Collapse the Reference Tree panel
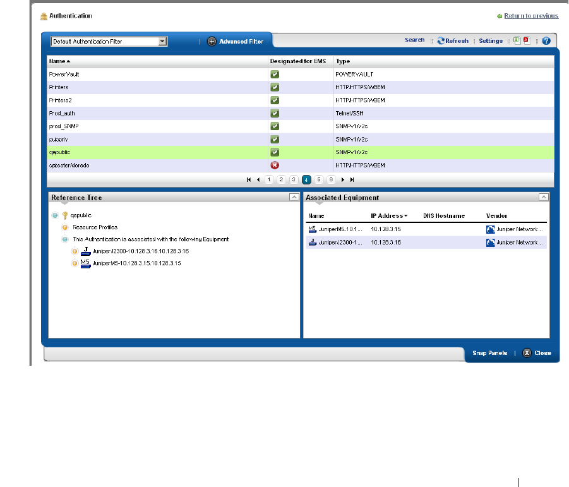Screen dimensions: 569x487 (294, 197)
